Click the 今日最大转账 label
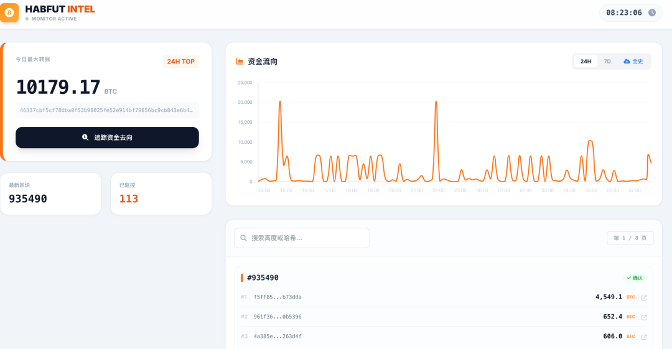 coord(33,59)
